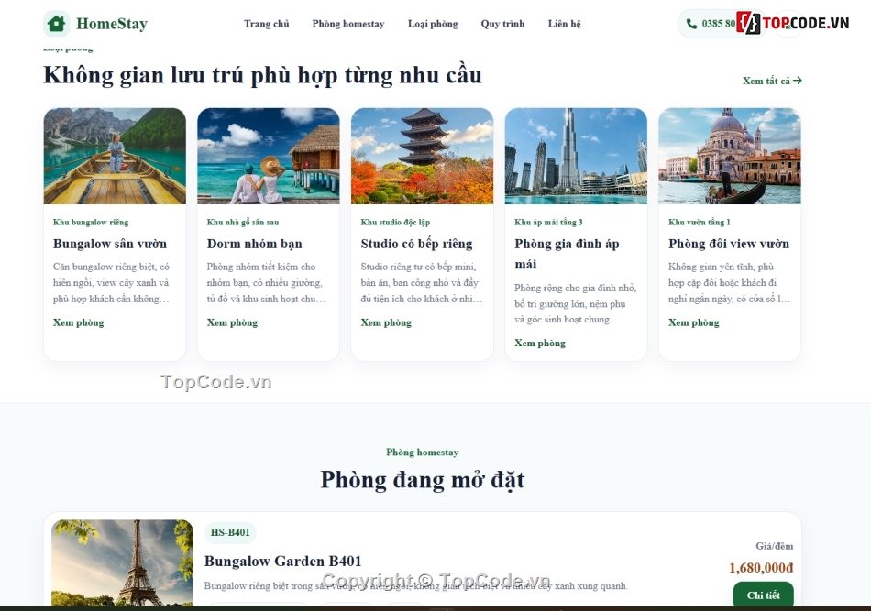Click the Khu bungalow riêng label

pyautogui.click(x=91, y=222)
